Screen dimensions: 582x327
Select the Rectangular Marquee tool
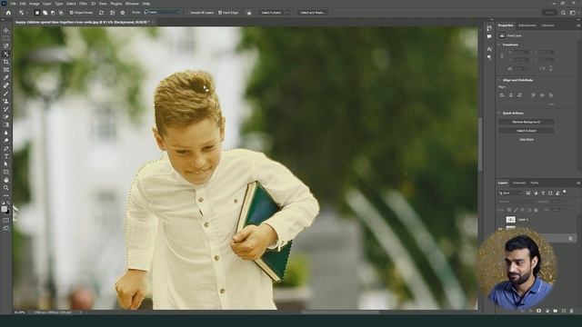[x=6, y=38]
